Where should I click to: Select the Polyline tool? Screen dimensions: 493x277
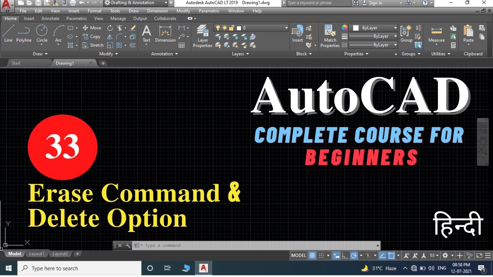click(x=24, y=34)
